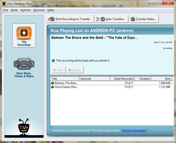Screen dimensions: 176x143
Task: Open Share Music, Photos, & Videos icons
Action: pyautogui.click(x=24, y=64)
